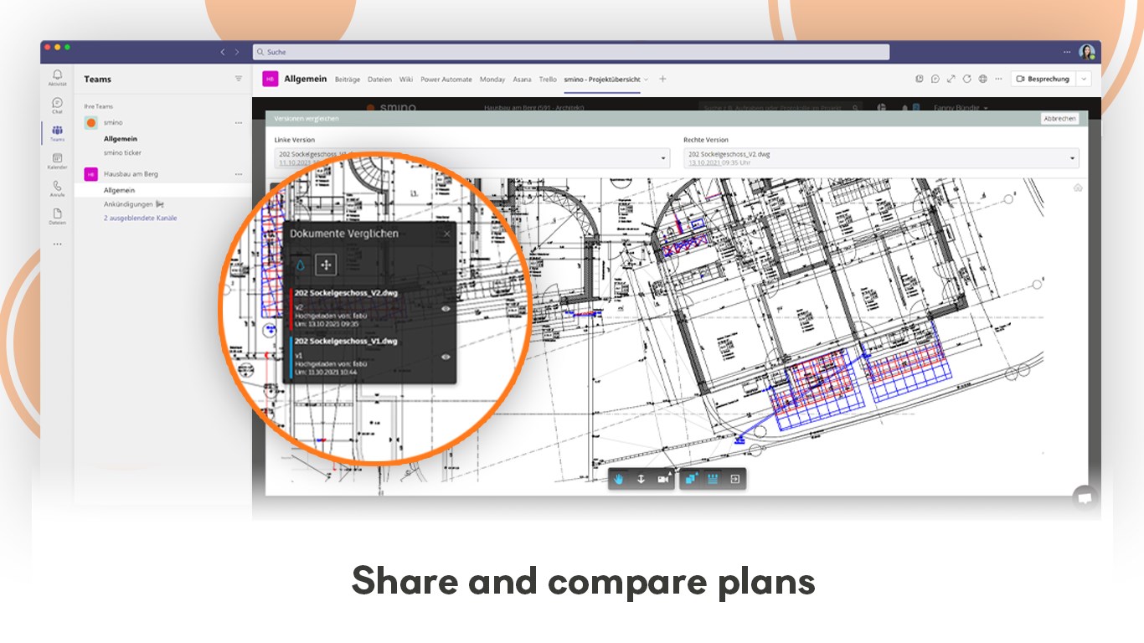Switch to the Beiträge tab
The width and height of the screenshot is (1144, 643).
click(348, 80)
